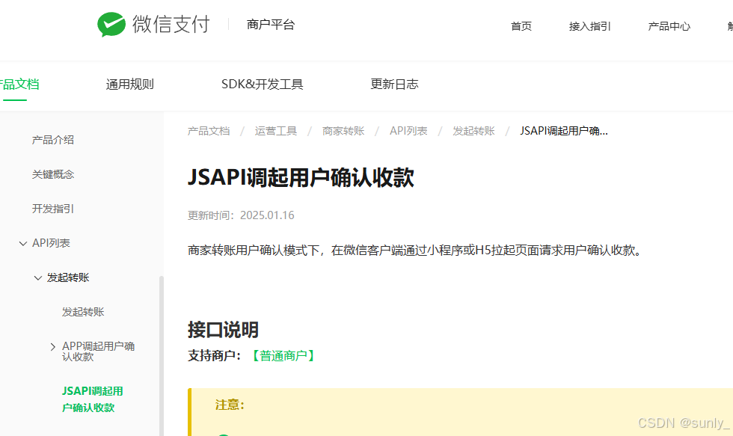Open APP调起用户确认收款 sidebar item

click(98, 351)
